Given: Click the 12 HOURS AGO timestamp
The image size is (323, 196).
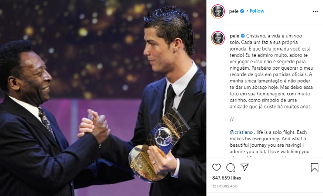Looking at the screenshot, I should (x=225, y=186).
